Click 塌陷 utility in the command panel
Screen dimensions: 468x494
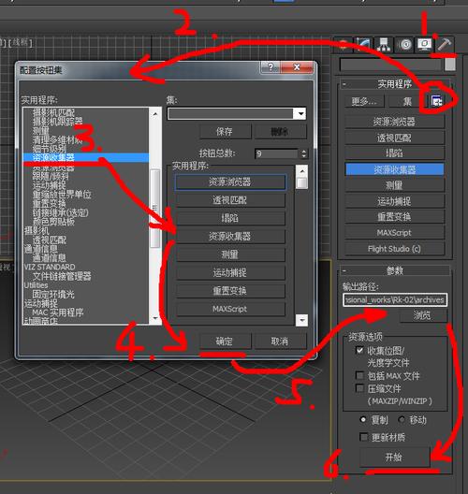395,153
